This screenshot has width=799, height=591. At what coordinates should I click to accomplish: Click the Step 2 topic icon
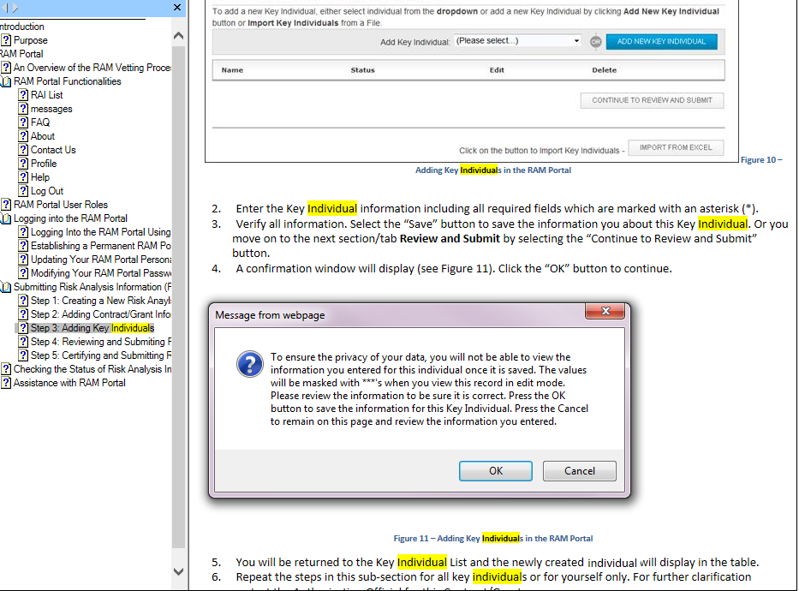[23, 315]
